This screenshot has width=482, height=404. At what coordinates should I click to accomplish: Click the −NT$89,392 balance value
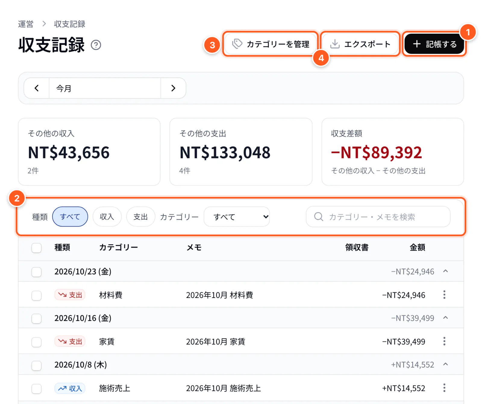377,152
